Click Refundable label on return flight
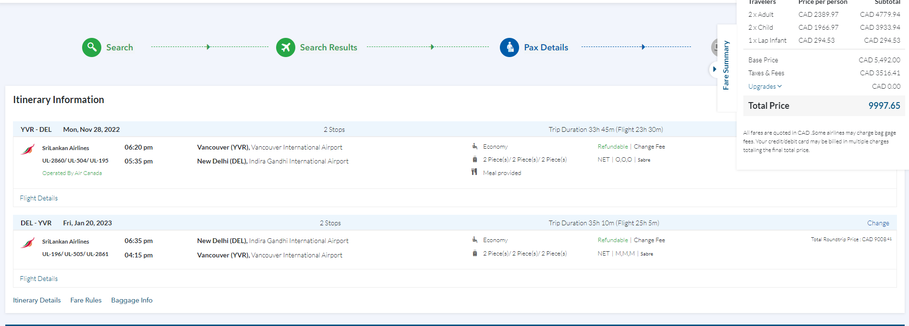 coord(613,240)
